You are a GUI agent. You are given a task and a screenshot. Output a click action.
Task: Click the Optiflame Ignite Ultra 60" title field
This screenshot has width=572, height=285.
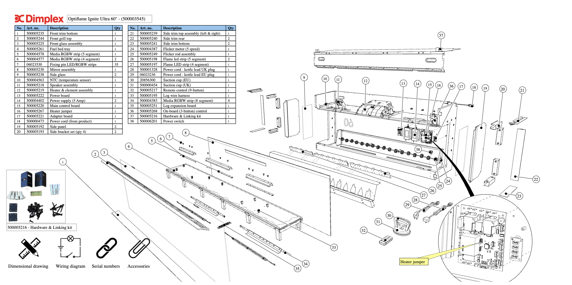109,19
